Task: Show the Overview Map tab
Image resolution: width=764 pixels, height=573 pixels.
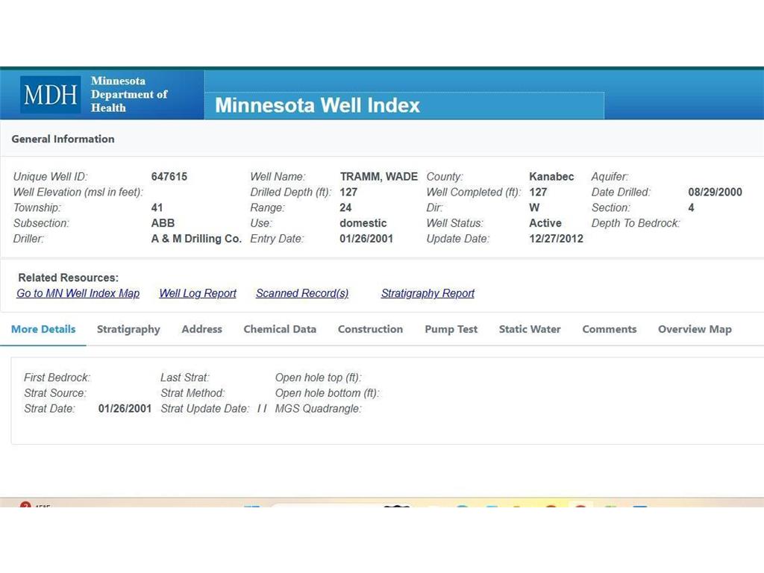Action: [695, 329]
